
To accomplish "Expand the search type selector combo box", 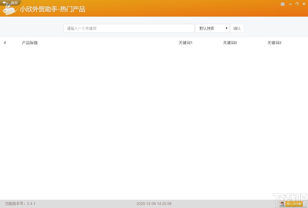I will [212, 28].
